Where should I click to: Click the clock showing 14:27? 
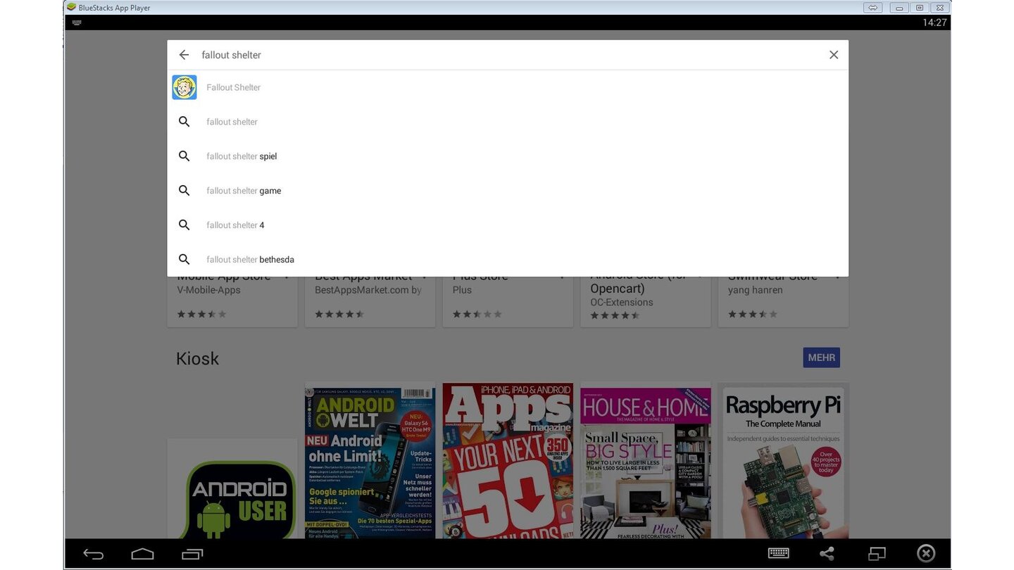point(934,23)
